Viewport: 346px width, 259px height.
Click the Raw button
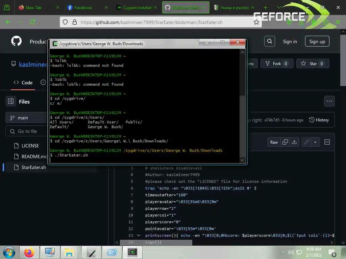point(274,142)
